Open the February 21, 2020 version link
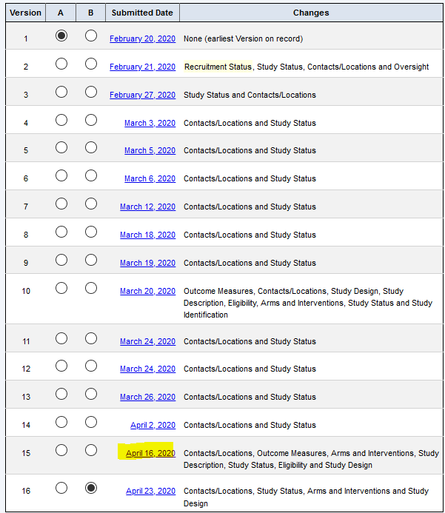 click(142, 67)
